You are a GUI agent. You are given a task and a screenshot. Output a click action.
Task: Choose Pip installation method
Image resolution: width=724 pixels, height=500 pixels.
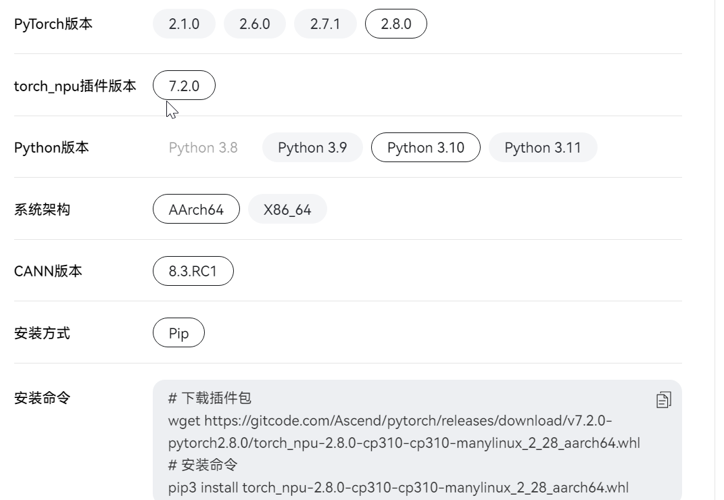click(178, 333)
